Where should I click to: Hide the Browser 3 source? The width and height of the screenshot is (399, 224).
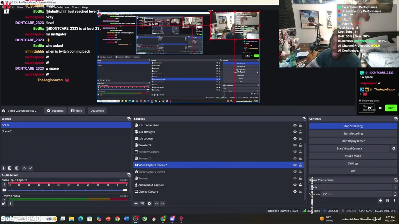295,145
